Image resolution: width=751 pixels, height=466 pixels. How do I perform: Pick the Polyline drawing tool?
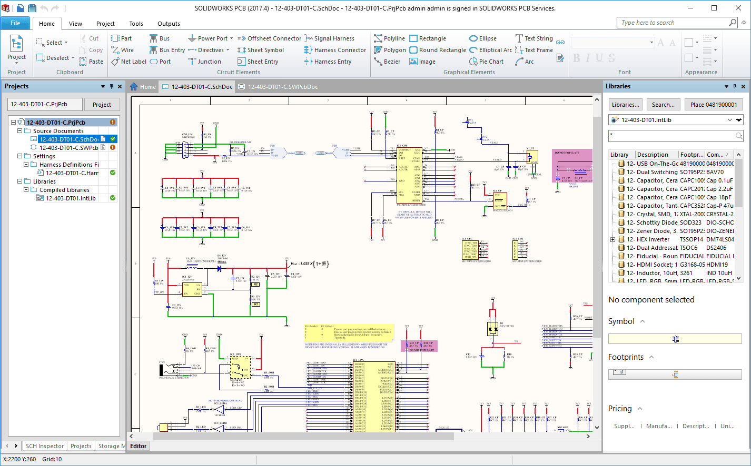[389, 38]
